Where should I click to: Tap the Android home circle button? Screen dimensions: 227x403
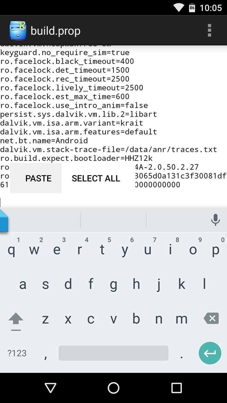coord(113,388)
